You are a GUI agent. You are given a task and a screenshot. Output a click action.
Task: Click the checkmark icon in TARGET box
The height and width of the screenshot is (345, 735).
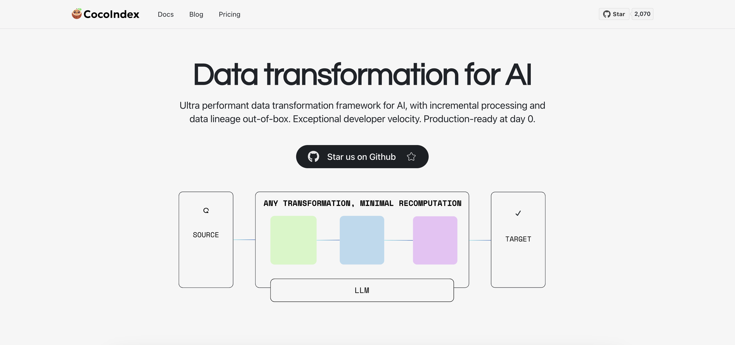click(518, 213)
